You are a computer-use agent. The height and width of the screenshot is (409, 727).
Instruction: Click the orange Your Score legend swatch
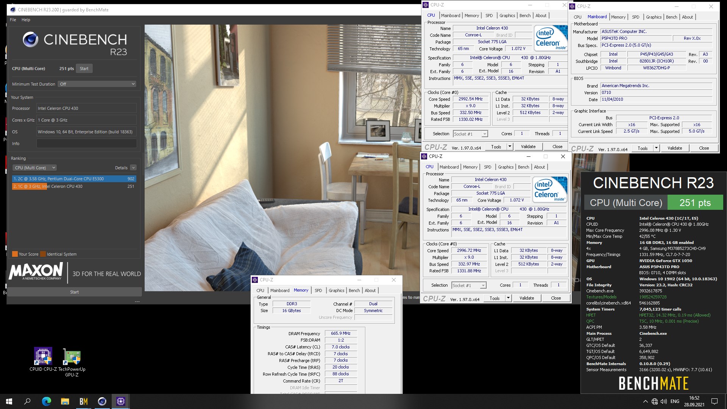(x=15, y=254)
